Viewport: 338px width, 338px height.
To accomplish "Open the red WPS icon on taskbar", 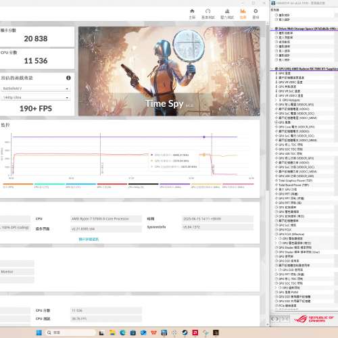I will 153,333.
